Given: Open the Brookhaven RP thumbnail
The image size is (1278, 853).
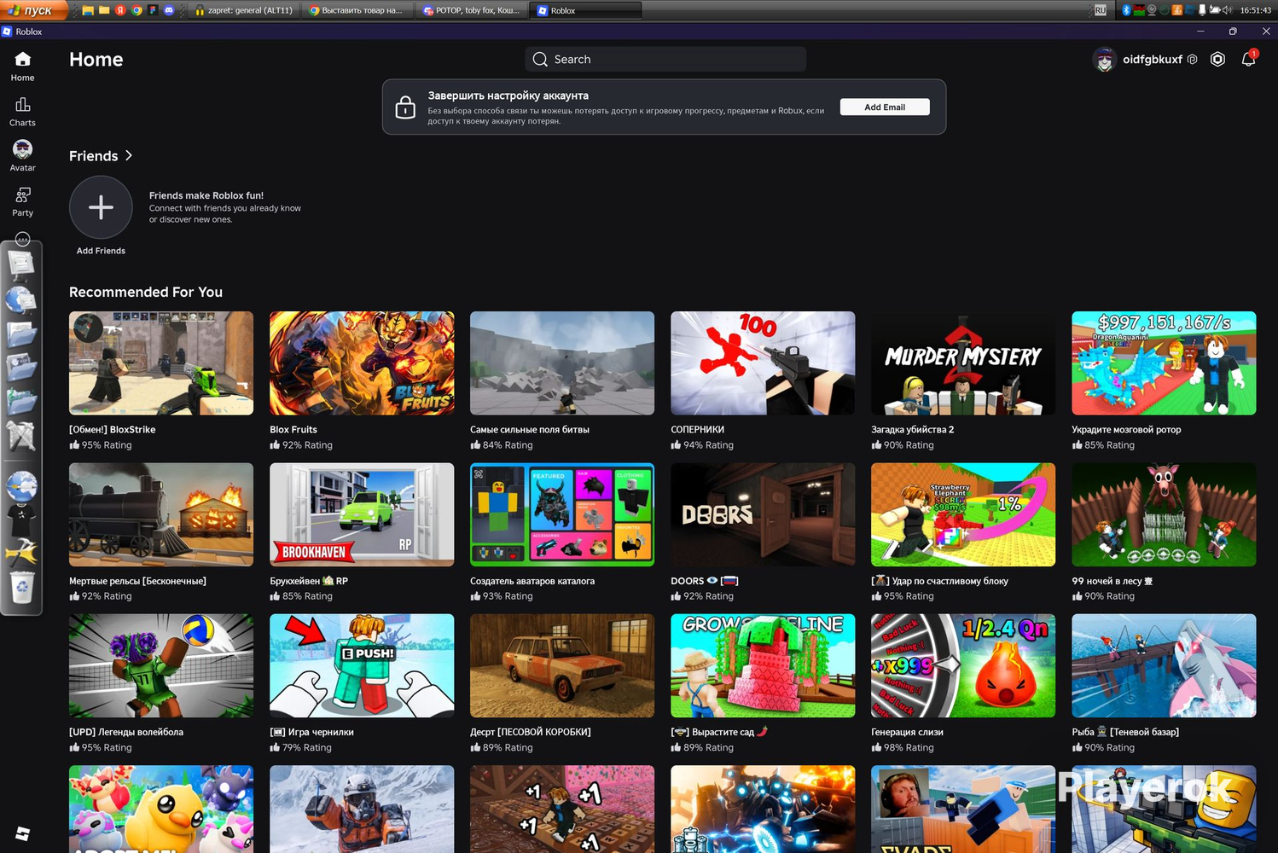Looking at the screenshot, I should [362, 514].
